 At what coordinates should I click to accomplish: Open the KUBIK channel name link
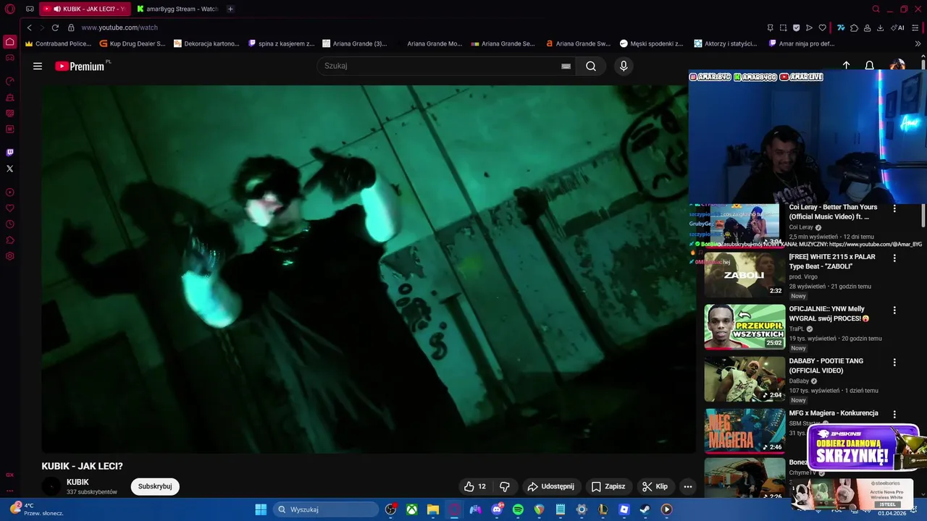tap(77, 482)
